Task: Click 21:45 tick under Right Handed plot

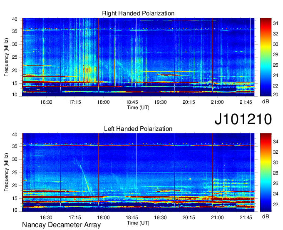Action: point(246,102)
